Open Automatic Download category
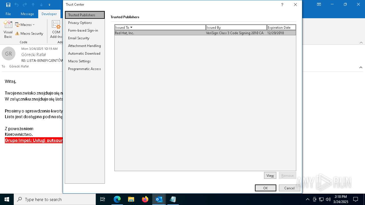This screenshot has width=365, height=205. click(84, 54)
